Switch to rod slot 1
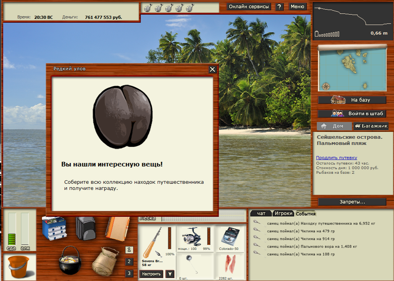This screenshot has width=394, height=281. pyautogui.click(x=130, y=250)
